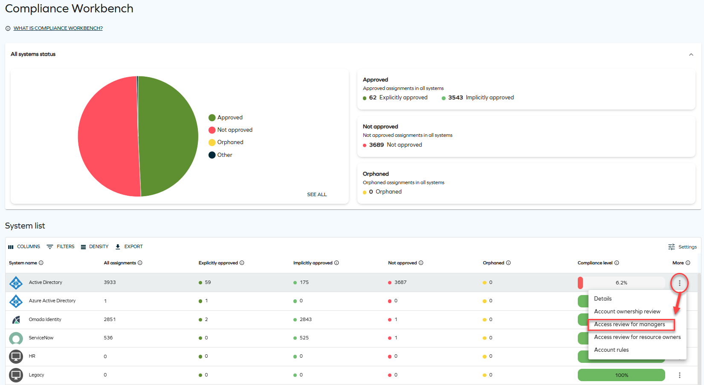Open the HR system monitor icon
The width and height of the screenshot is (704, 385).
pos(16,356)
